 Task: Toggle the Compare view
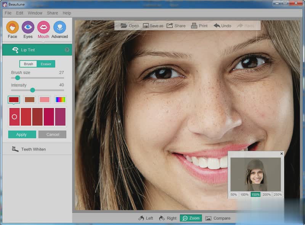208,218
